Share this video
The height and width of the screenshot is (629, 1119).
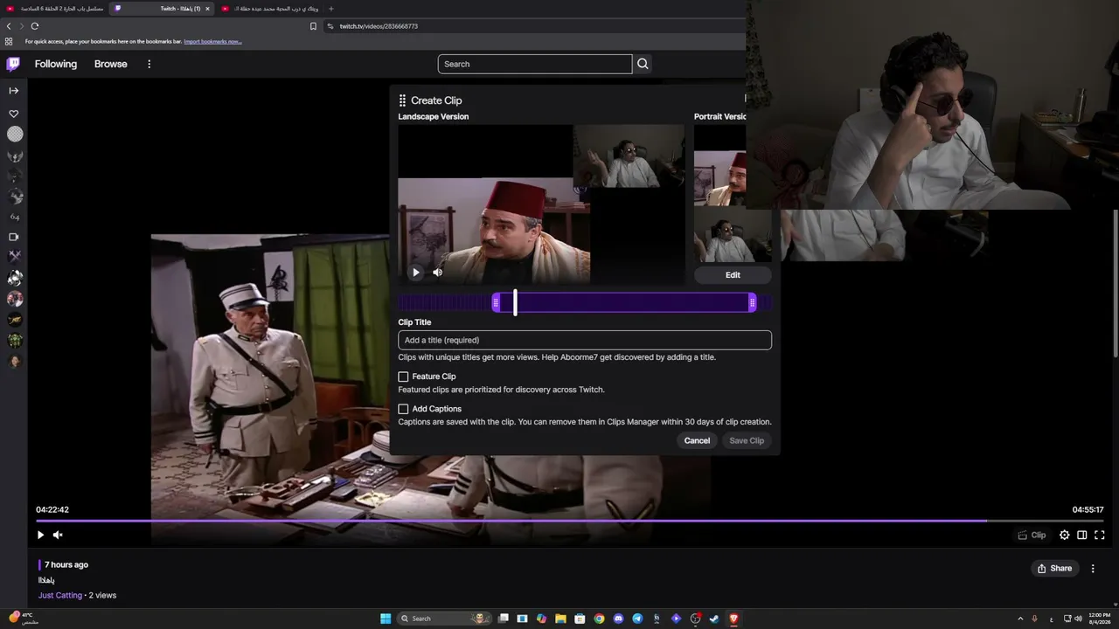point(1054,568)
